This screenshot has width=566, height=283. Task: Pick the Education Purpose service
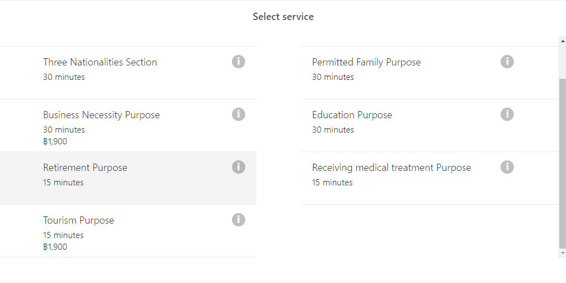click(x=429, y=125)
